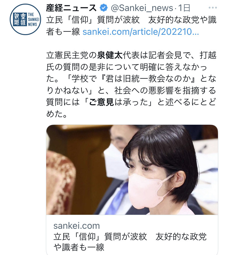Image resolution: width=228 pixels, height=255 pixels.
Task: Click the tweet headline starting 立民「信仰」
Action: point(131,26)
